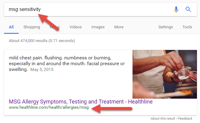Click the voice search microphone icon
Viewport: 200px width, 123px height.
[x=176, y=9]
